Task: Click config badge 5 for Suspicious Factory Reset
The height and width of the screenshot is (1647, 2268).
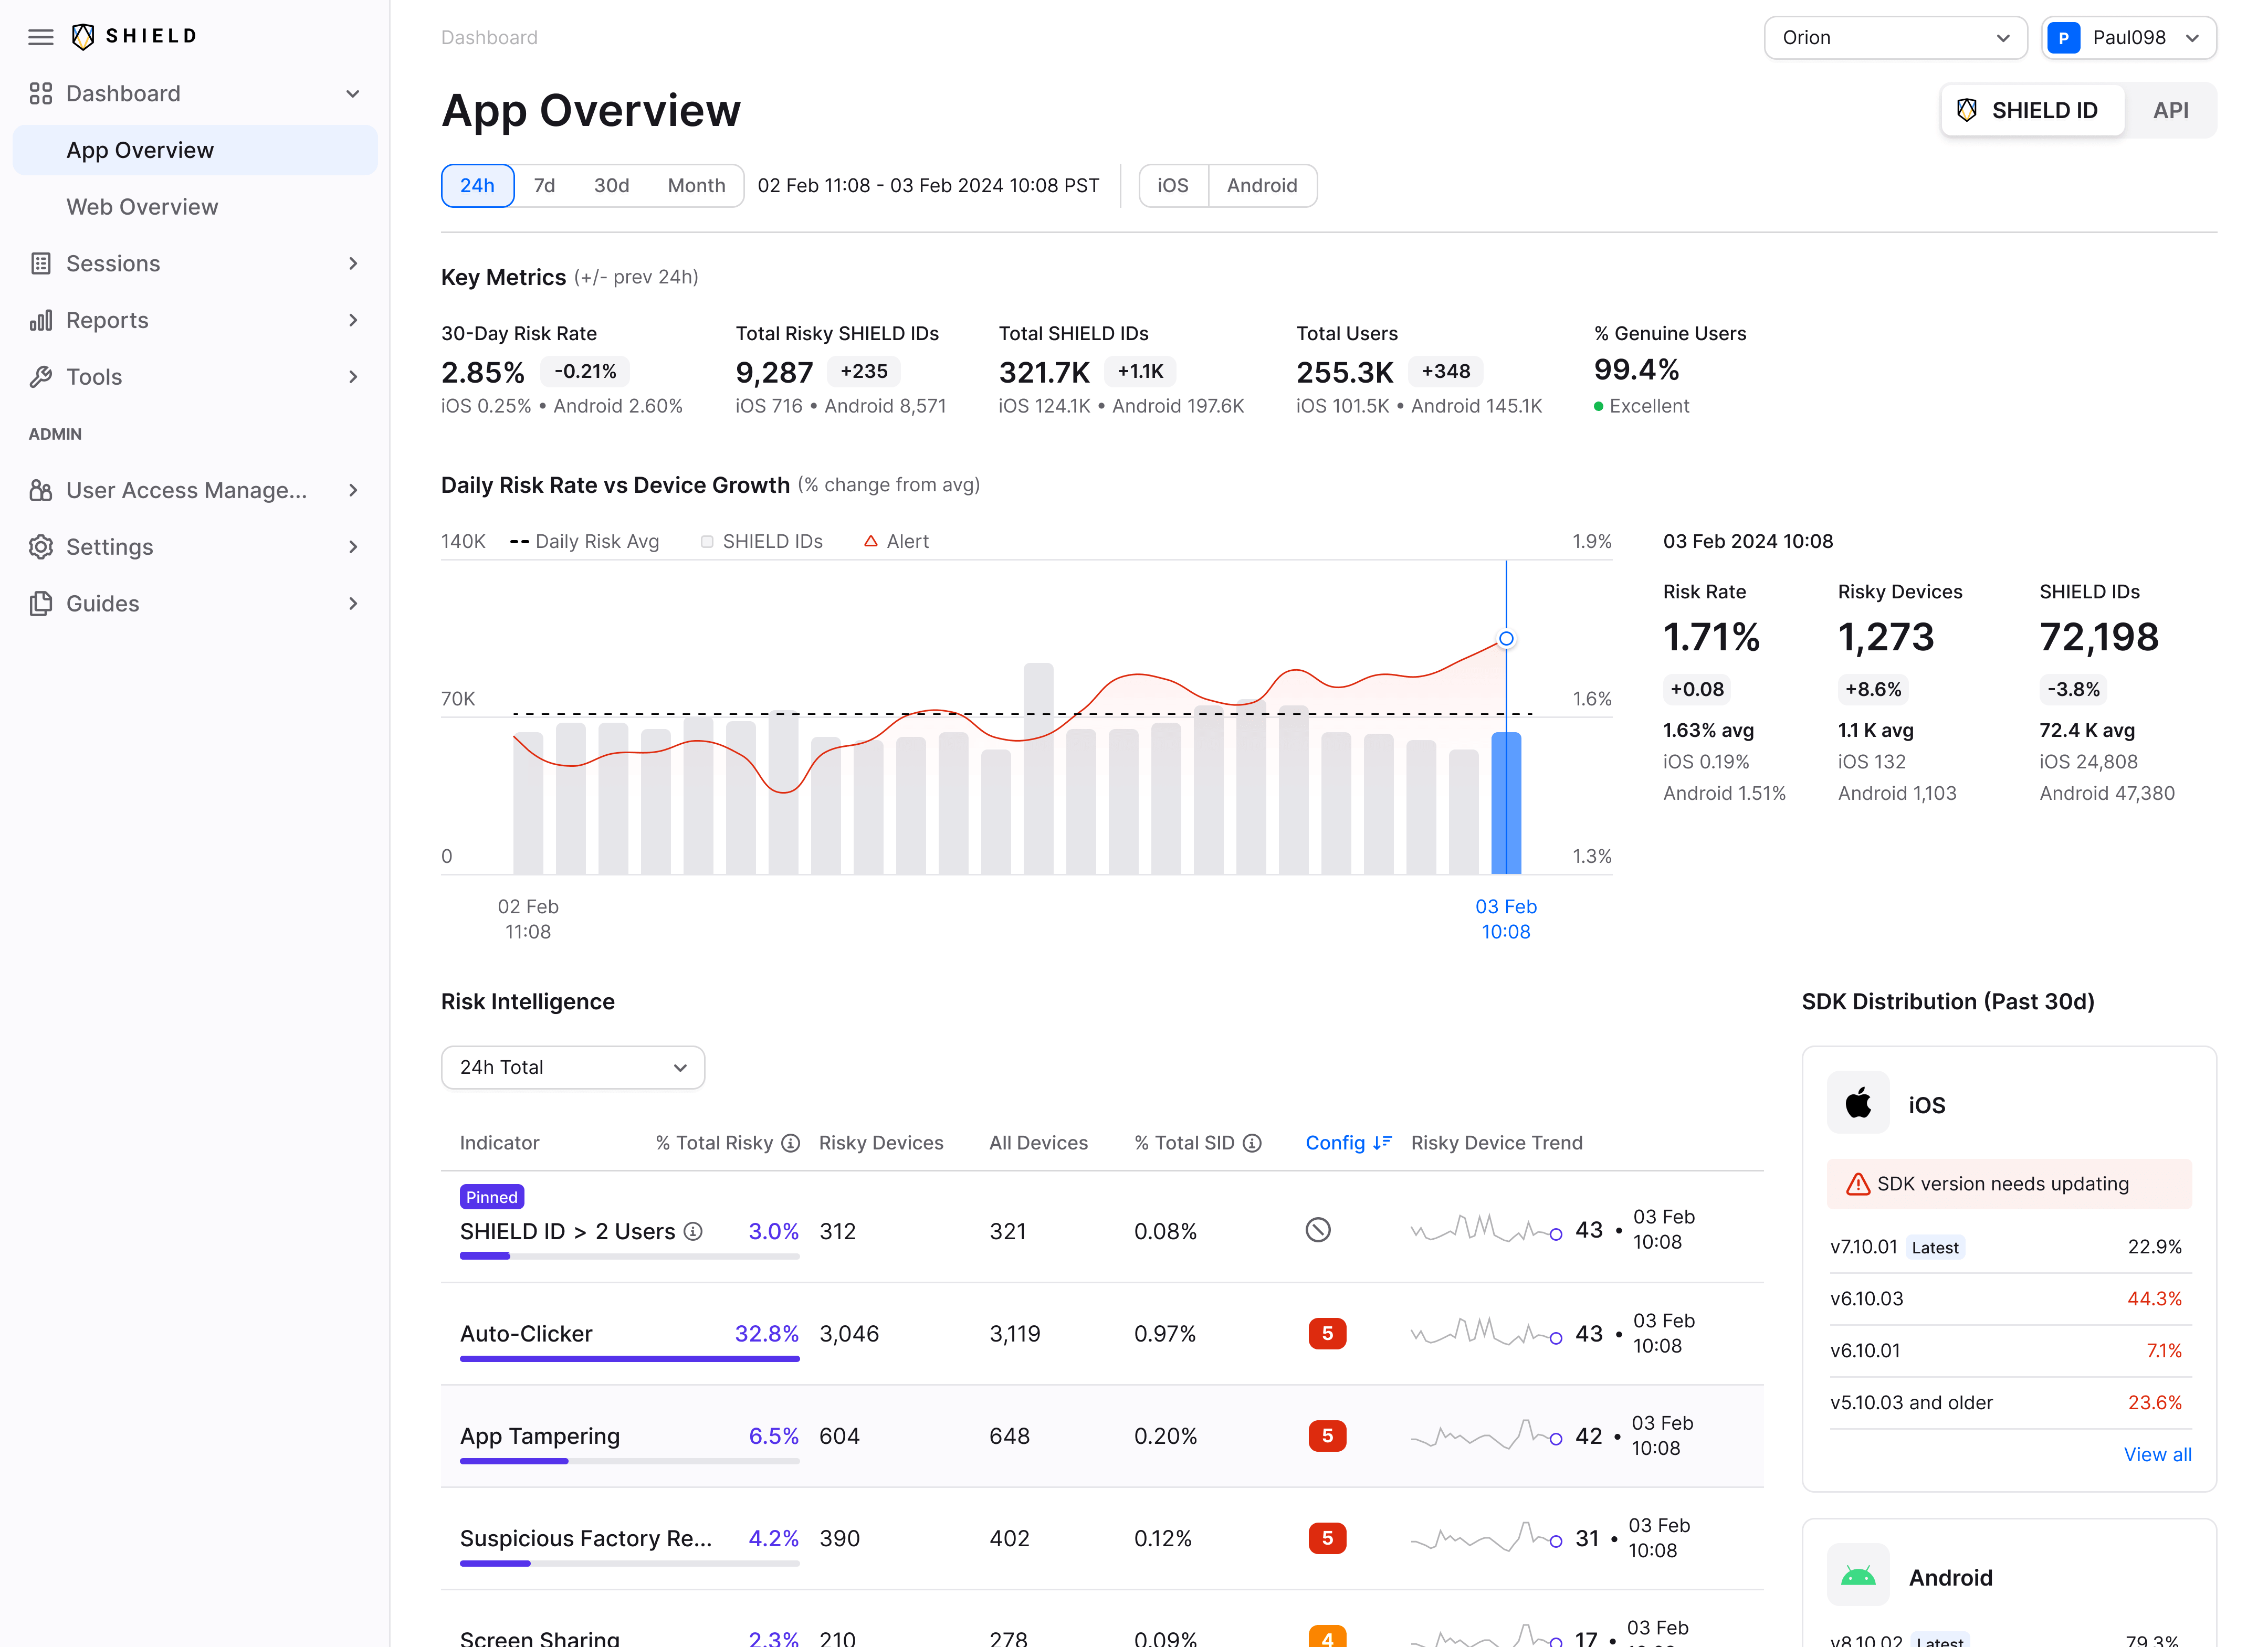Action: [x=1327, y=1538]
